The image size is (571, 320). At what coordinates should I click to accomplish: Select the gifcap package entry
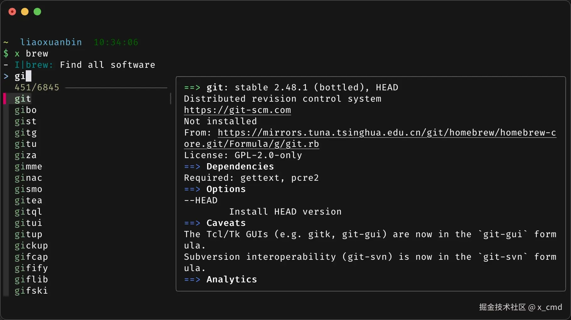(31, 257)
